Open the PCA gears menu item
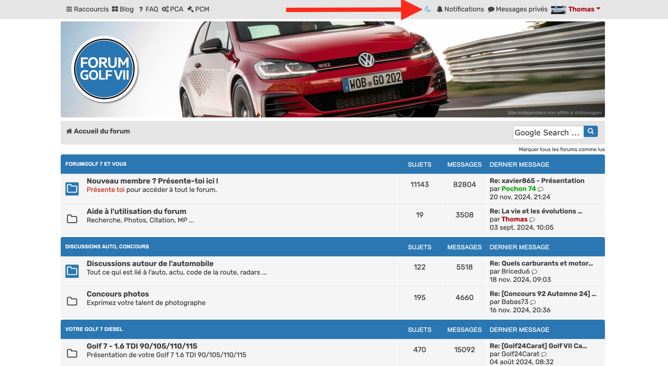The height and width of the screenshot is (366, 668). click(x=172, y=9)
